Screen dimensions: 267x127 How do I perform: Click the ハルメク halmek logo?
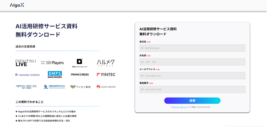tap(106, 63)
